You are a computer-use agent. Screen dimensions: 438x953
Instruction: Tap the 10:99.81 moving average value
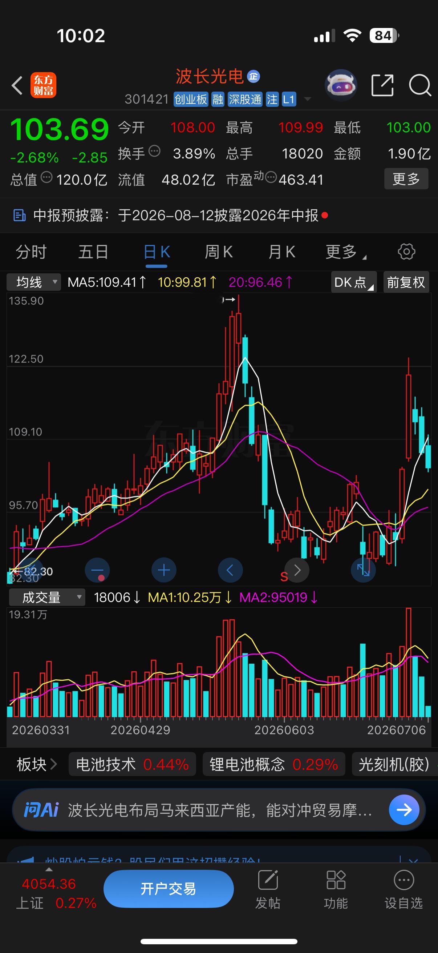pyautogui.click(x=187, y=282)
